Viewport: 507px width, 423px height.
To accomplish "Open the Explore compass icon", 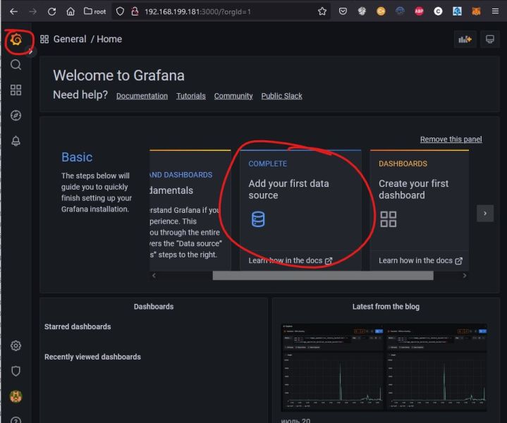I will (16, 116).
